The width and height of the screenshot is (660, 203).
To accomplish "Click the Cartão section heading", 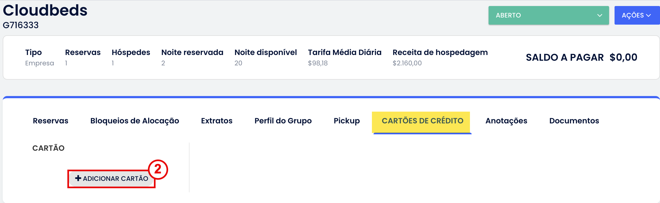I will pos(48,148).
